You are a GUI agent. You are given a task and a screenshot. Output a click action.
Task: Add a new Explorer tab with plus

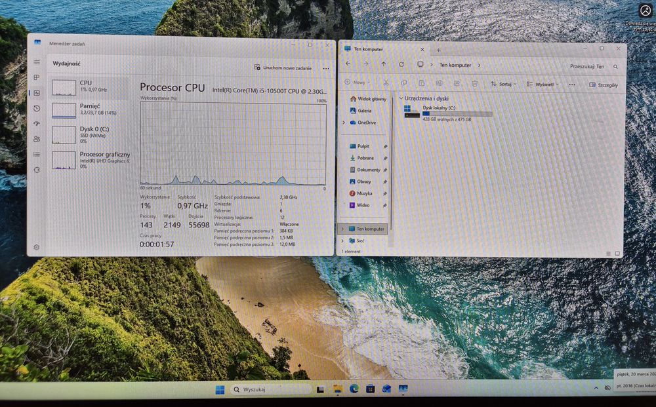(x=438, y=50)
